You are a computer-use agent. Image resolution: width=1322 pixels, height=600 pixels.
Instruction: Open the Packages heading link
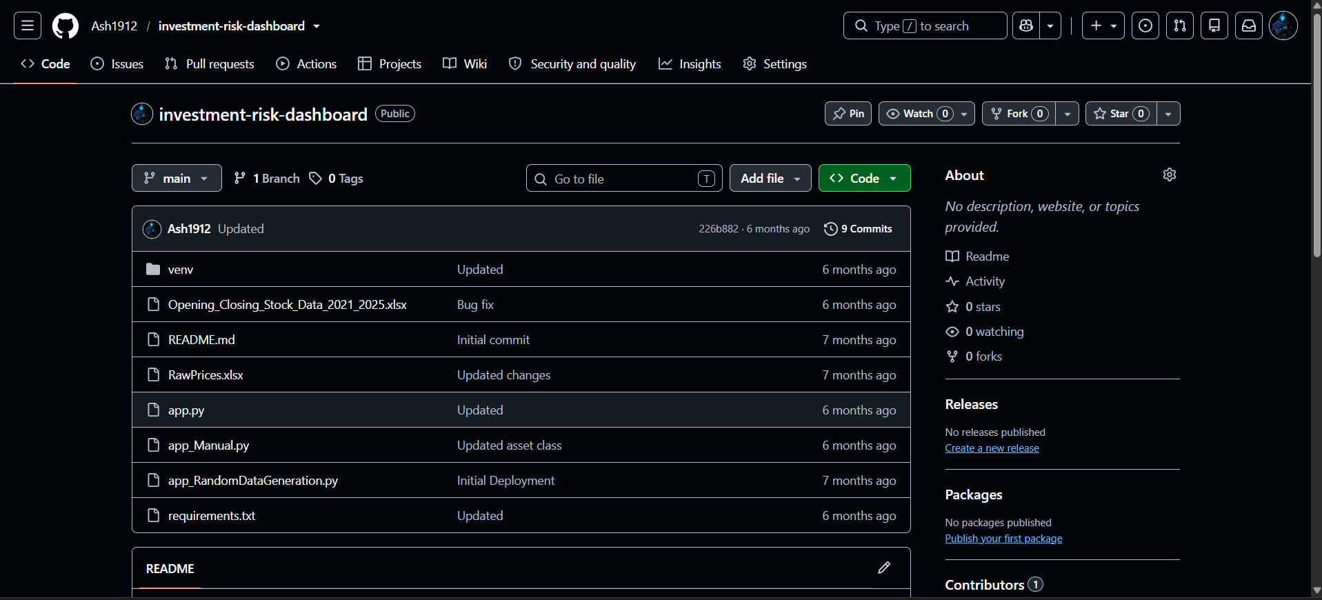coord(974,494)
